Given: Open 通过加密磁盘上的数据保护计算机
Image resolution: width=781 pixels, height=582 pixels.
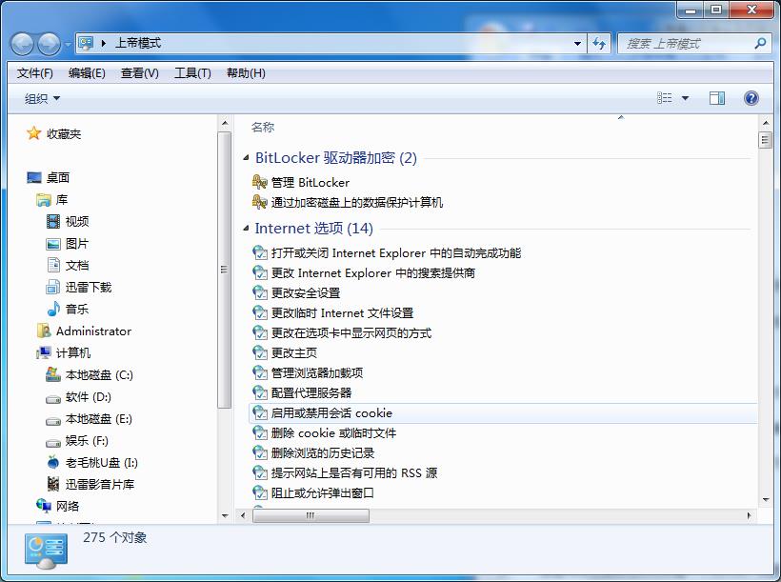Looking at the screenshot, I should point(356,202).
